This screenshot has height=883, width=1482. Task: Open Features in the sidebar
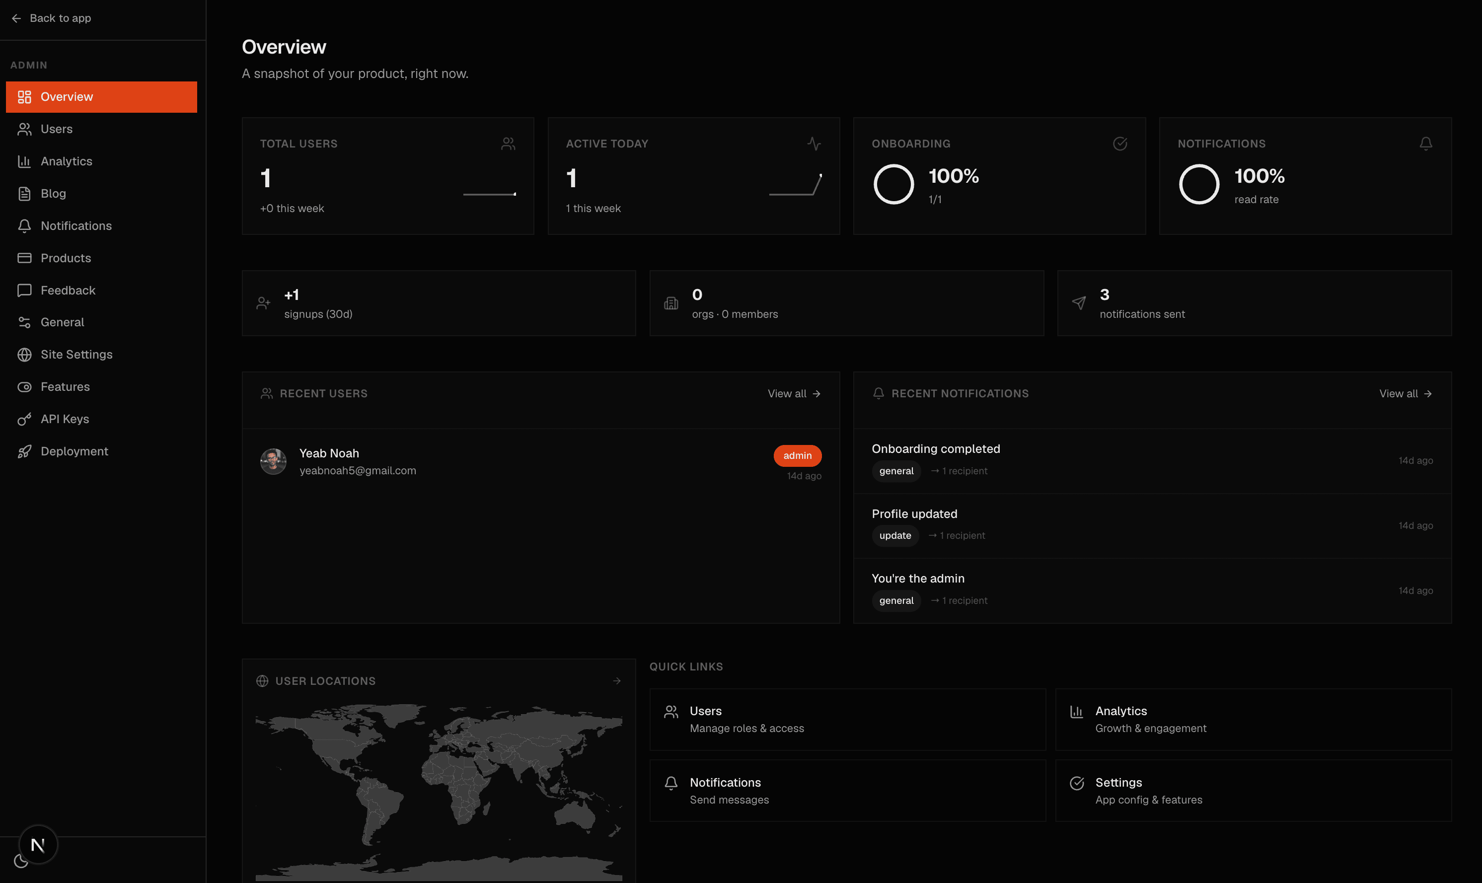[x=101, y=387]
